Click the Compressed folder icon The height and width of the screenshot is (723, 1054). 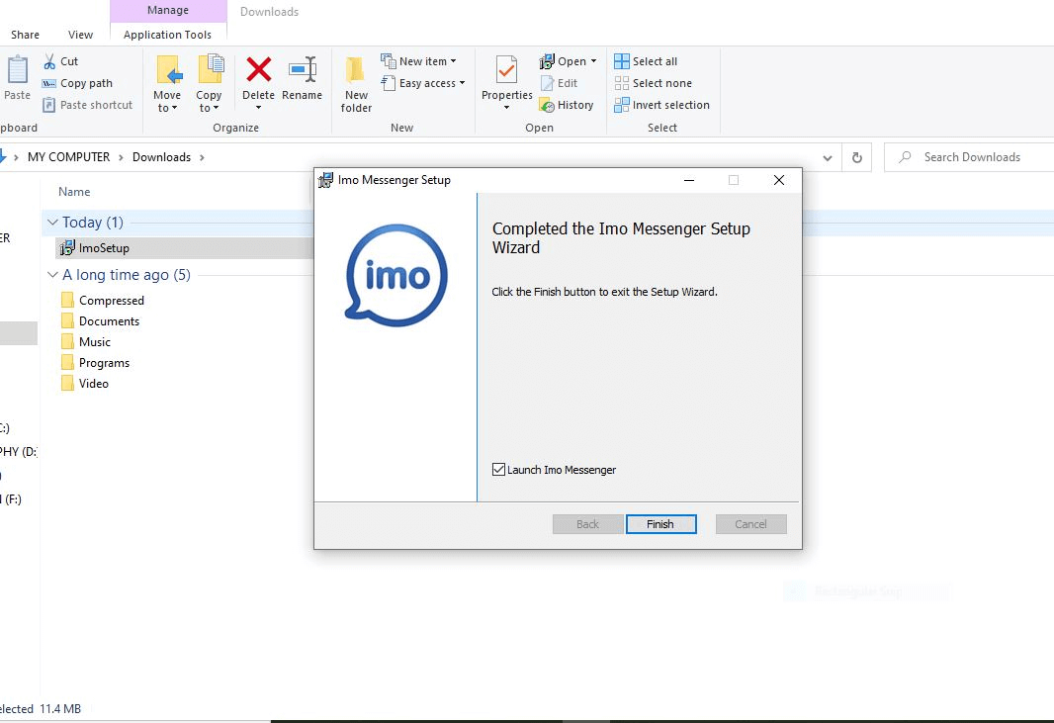67,300
